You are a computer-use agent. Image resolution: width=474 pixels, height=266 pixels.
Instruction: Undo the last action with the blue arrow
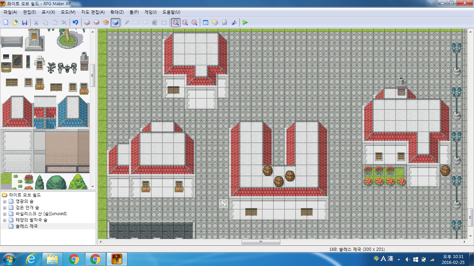(x=75, y=23)
